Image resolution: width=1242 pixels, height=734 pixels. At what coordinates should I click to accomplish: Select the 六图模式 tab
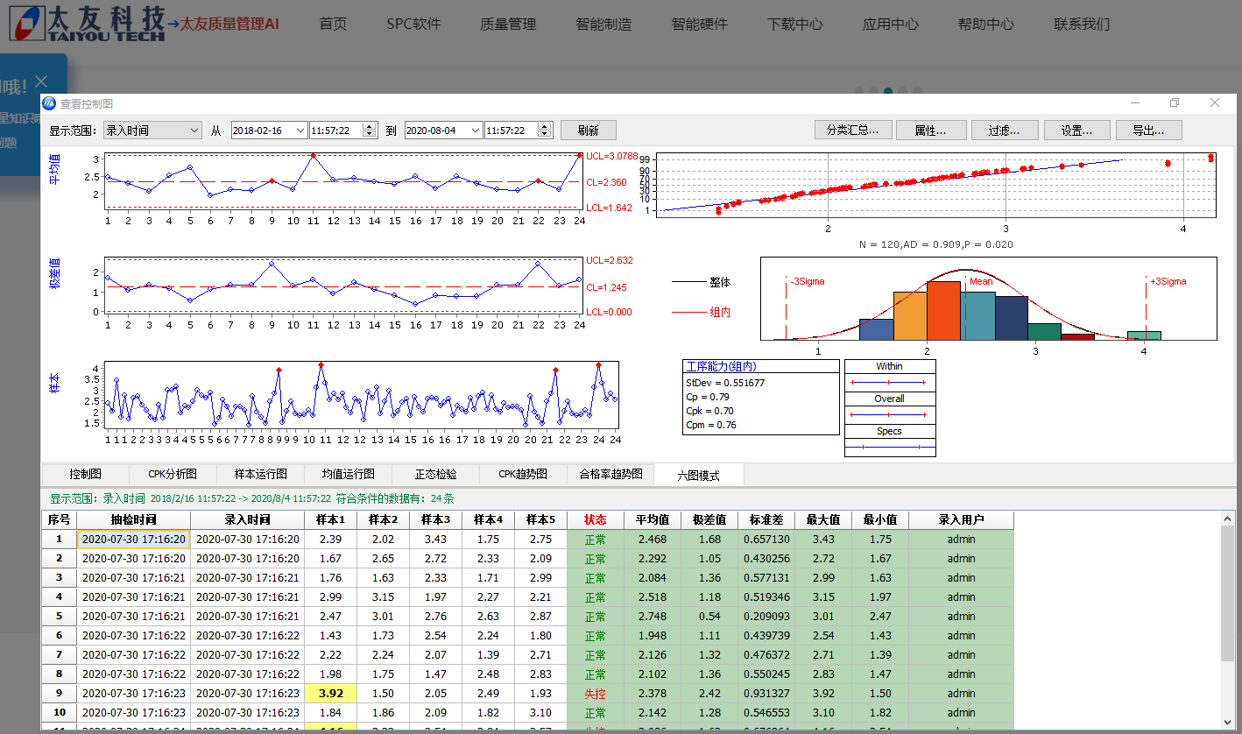(698, 475)
